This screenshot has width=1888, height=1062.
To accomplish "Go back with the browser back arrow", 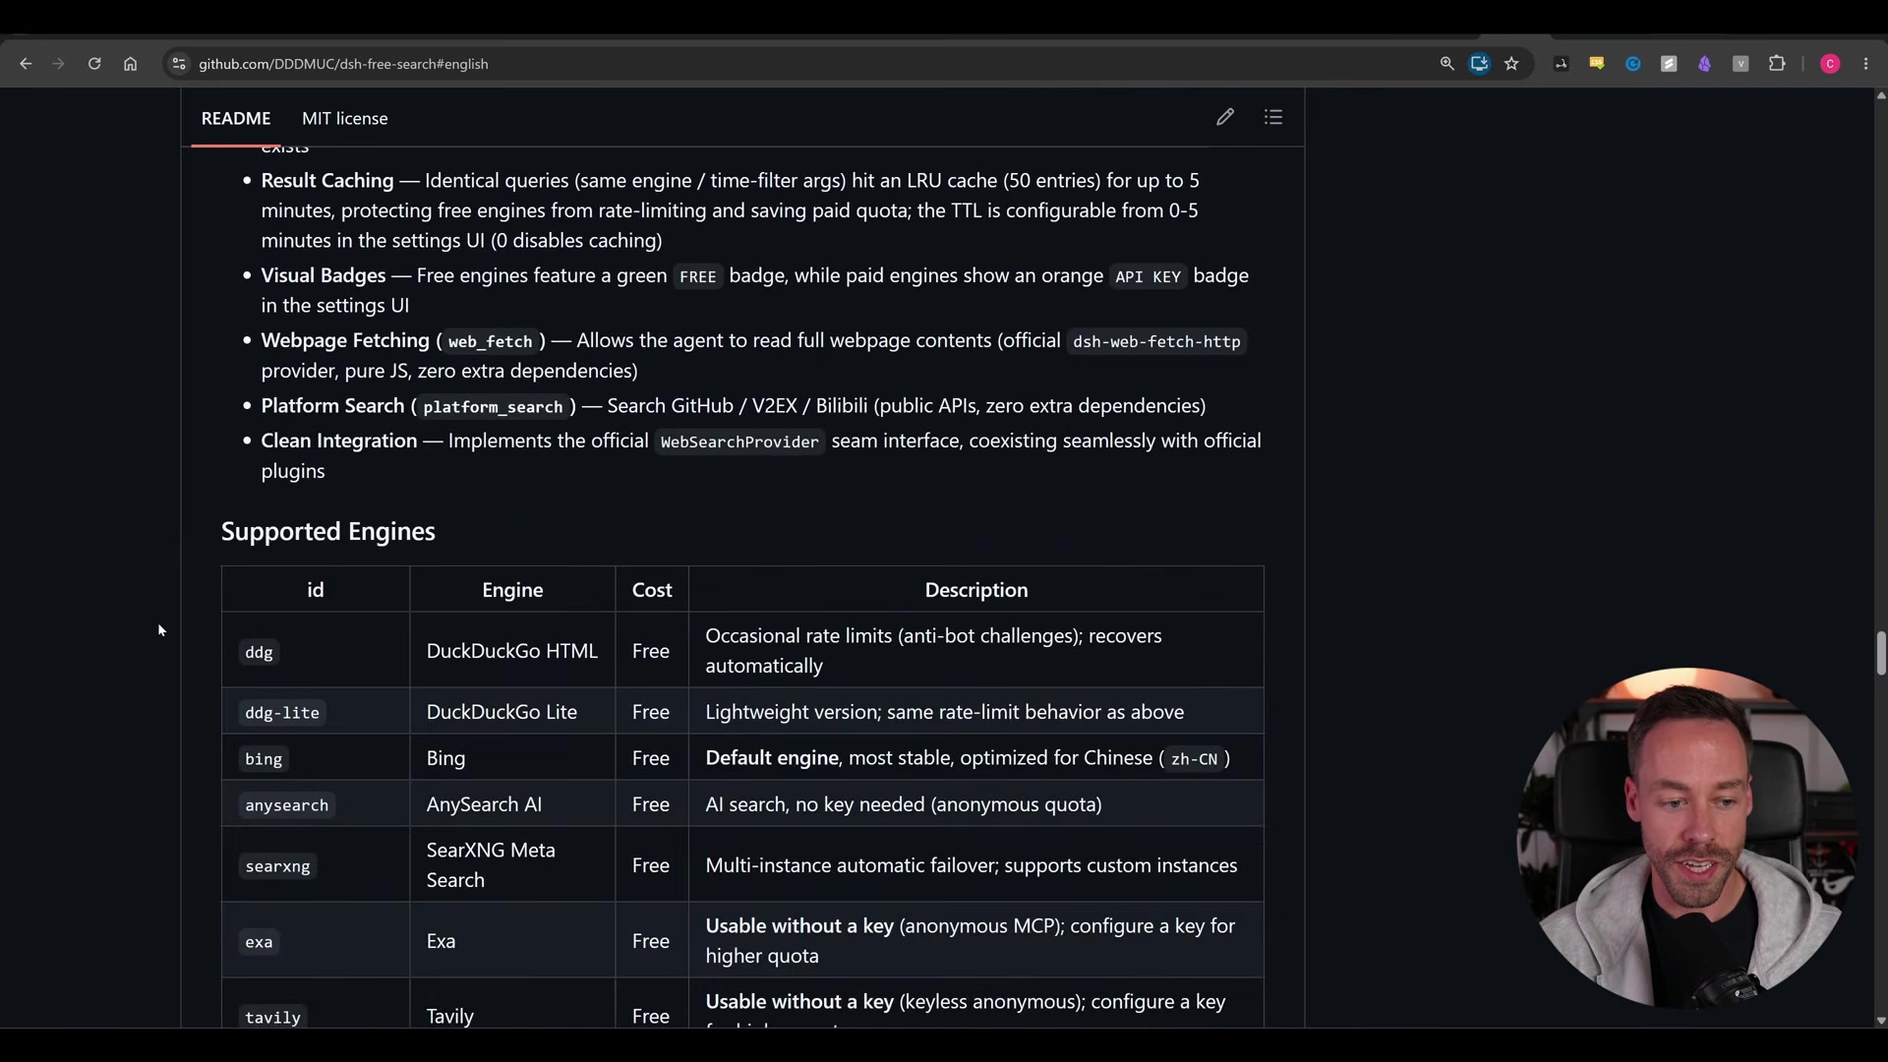I will click(x=26, y=64).
